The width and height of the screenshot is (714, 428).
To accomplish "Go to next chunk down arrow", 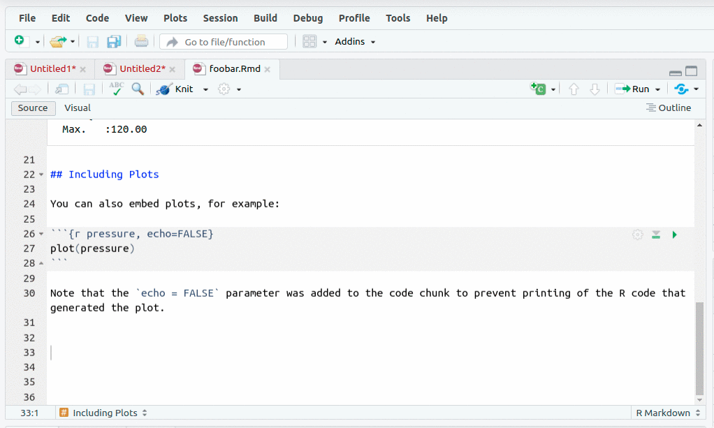I will tap(595, 89).
